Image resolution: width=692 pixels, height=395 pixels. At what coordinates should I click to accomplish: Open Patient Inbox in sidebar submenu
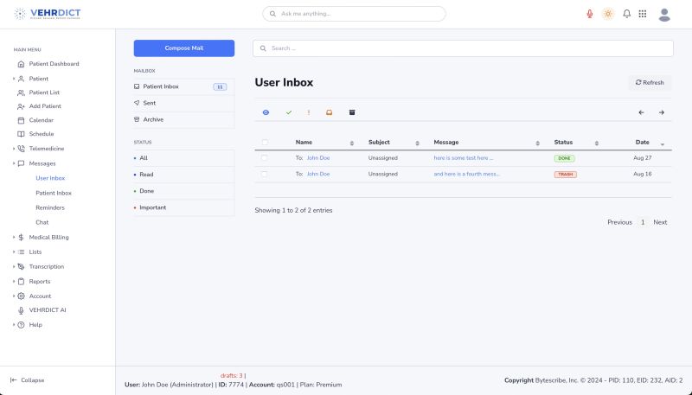(x=54, y=193)
